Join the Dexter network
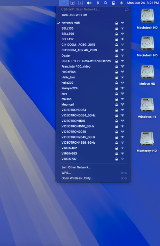This screenshot has height=246, width=160. pyautogui.click(x=93, y=55)
